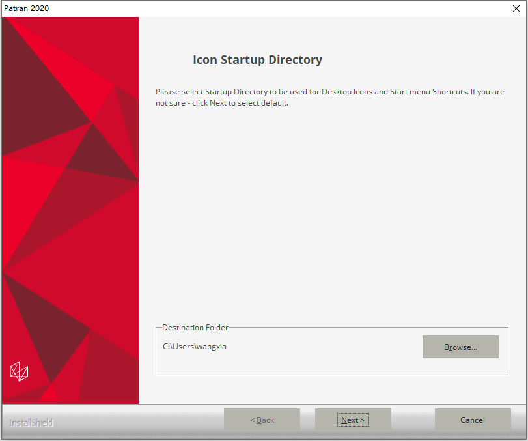The height and width of the screenshot is (441, 528).
Task: Click the Destination Folder group label
Action: [x=195, y=328]
